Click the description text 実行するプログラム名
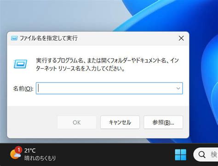 click(x=59, y=61)
